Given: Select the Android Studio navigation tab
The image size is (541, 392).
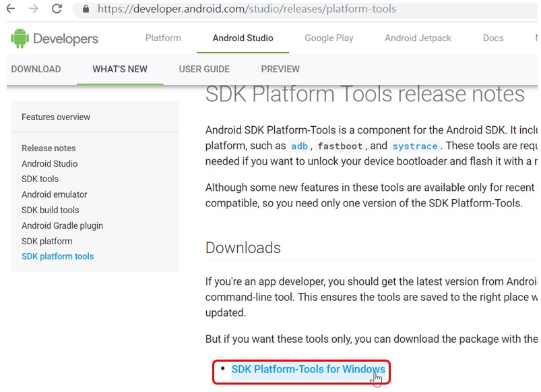Looking at the screenshot, I should [243, 38].
